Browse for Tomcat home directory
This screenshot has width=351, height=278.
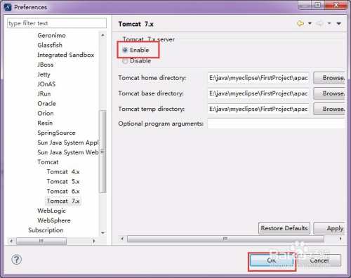pyautogui.click(x=329, y=78)
